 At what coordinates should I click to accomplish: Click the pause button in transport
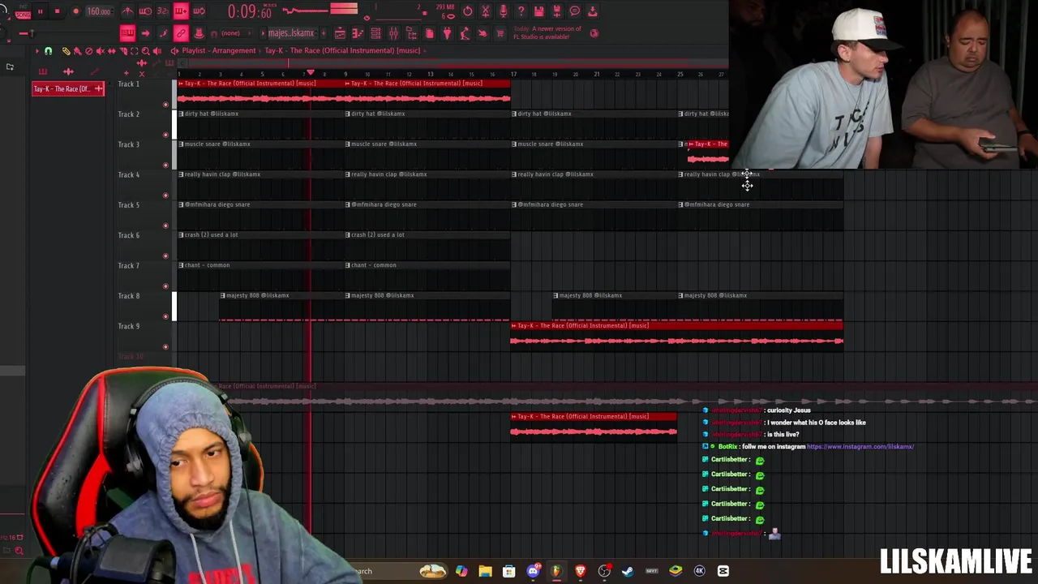coord(41,11)
